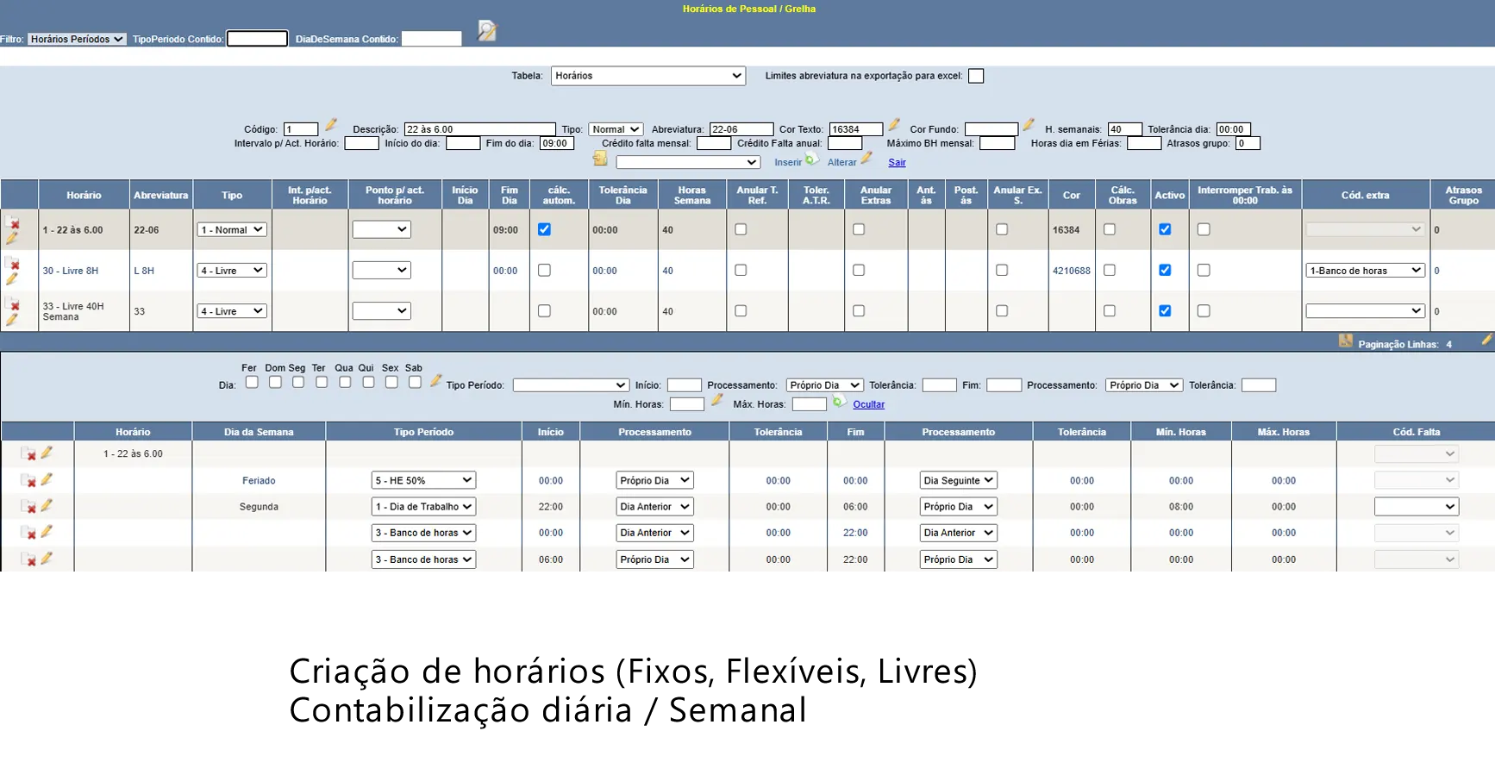This screenshot has width=1495, height=781.
Task: Check the Seg day checkbox
Action: (x=298, y=382)
